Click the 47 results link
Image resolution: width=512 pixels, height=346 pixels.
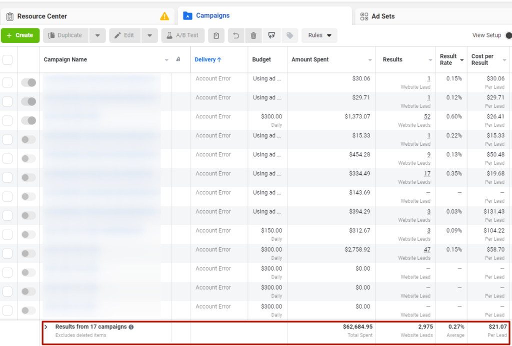click(x=427, y=250)
